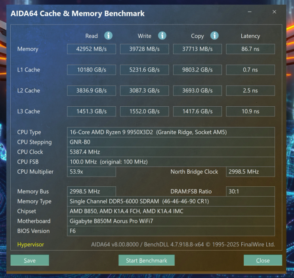Select the L2 Cache write value 3087.3 GB/s

[144, 91]
